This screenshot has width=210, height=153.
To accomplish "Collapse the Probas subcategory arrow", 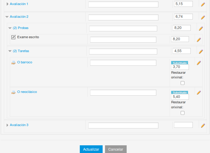I will tap(10, 28).
